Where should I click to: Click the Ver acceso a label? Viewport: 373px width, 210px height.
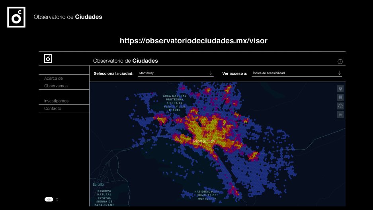coord(235,73)
